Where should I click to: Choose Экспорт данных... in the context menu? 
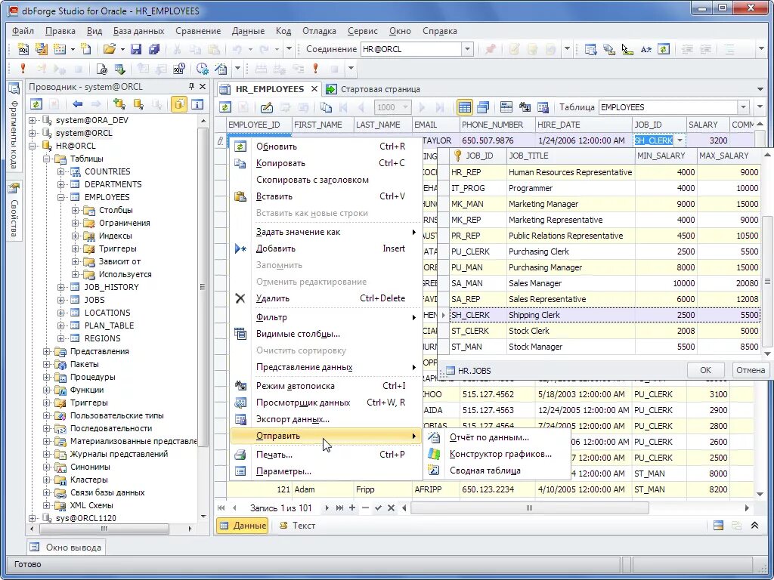pyautogui.click(x=326, y=419)
